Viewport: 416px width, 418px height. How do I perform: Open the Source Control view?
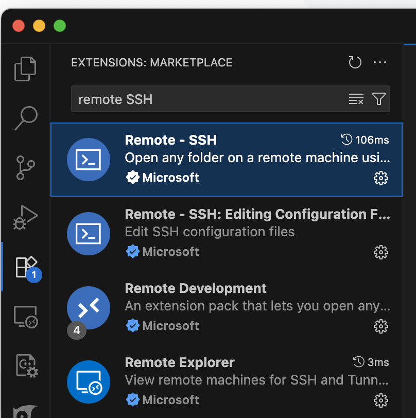[26, 168]
